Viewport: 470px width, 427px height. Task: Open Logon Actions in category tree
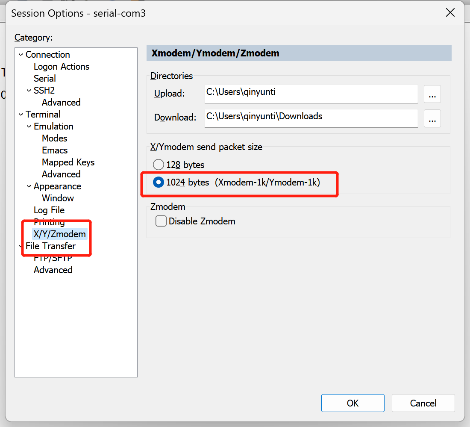click(x=62, y=67)
